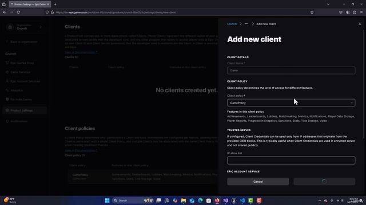
Task: Use the side panel vertical scrollbar
Action: tap(364, 84)
